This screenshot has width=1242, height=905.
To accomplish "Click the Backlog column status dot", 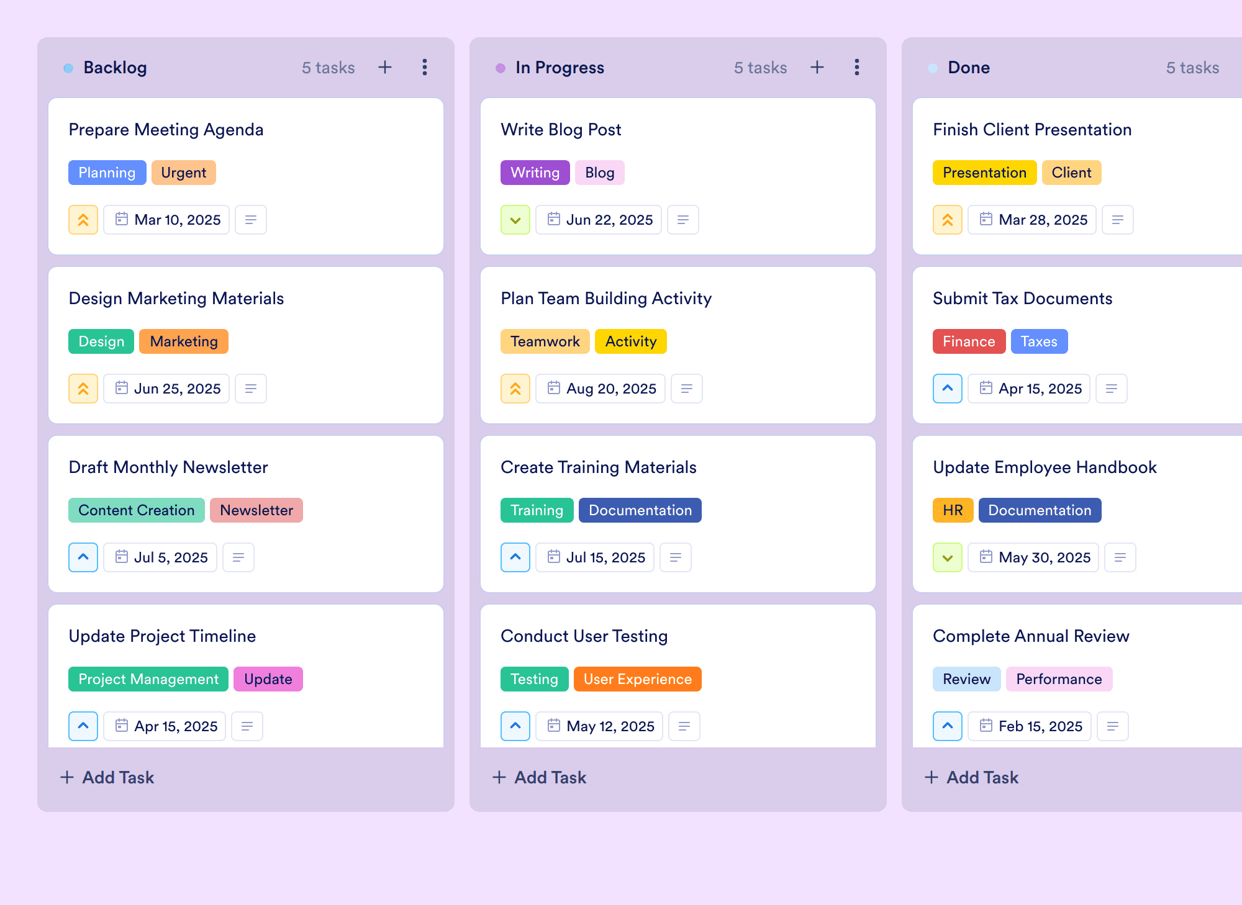I will [68, 68].
